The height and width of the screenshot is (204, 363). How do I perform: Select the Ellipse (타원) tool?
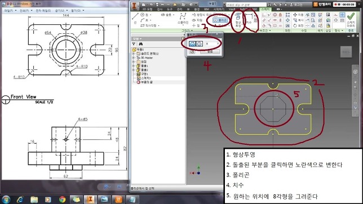(x=197, y=20)
